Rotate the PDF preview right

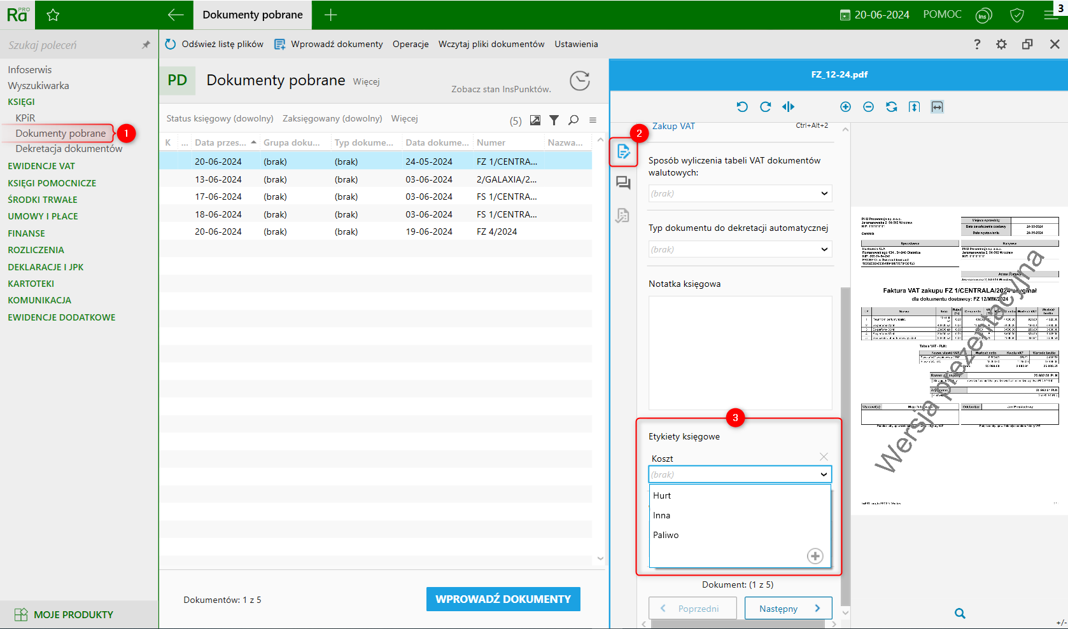coord(765,107)
